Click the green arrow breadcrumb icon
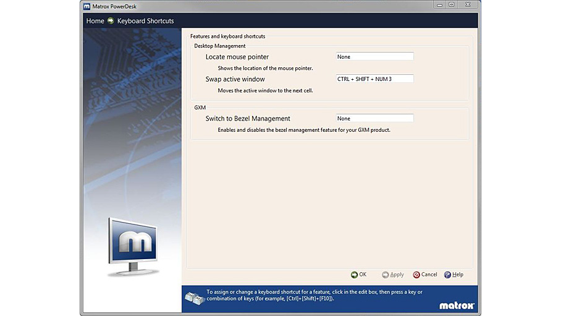 tap(111, 21)
